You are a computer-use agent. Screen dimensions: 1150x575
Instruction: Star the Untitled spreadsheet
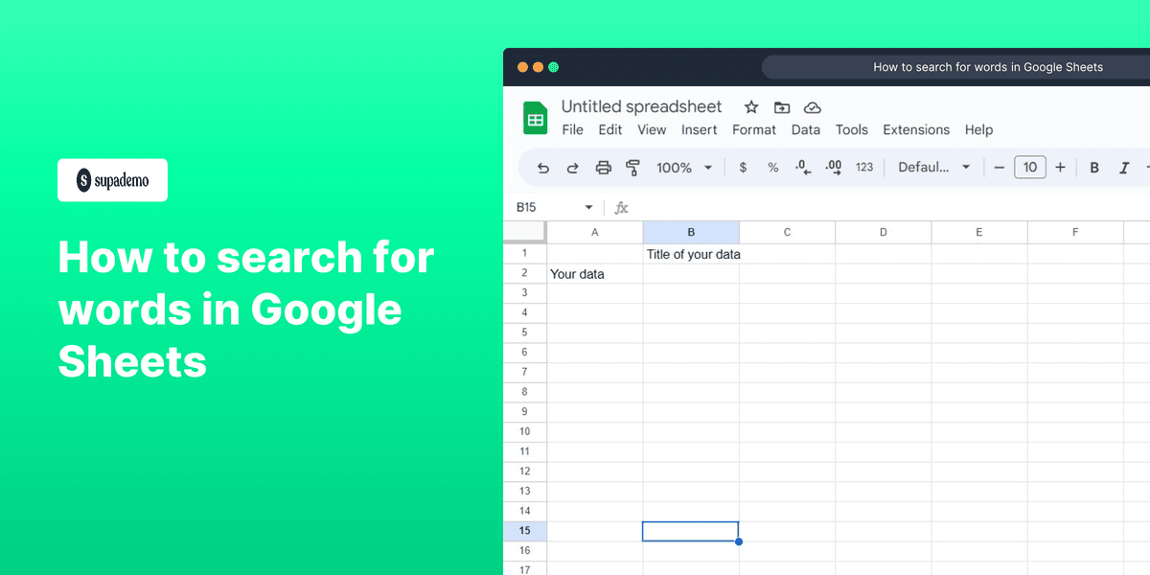click(751, 106)
